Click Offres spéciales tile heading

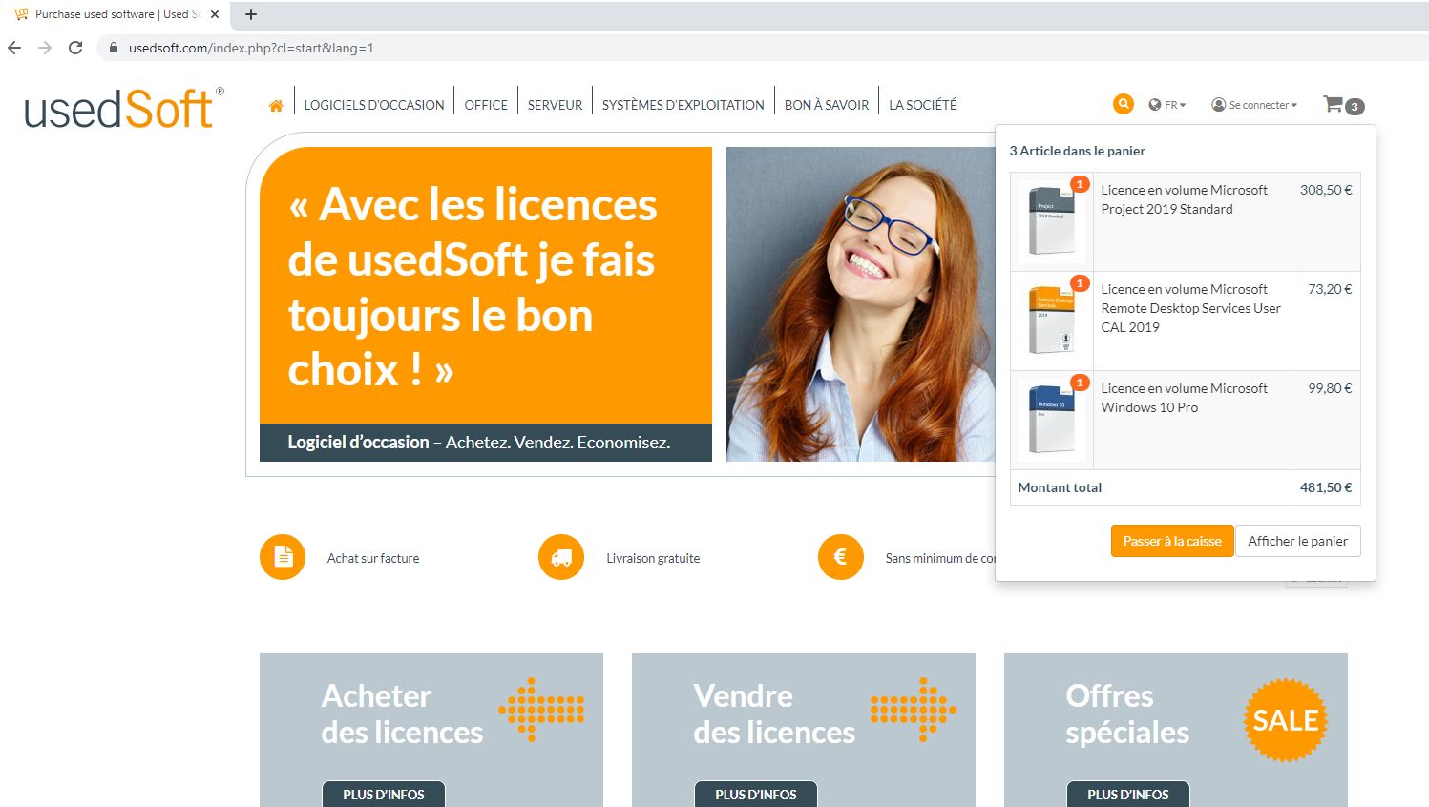[1127, 714]
